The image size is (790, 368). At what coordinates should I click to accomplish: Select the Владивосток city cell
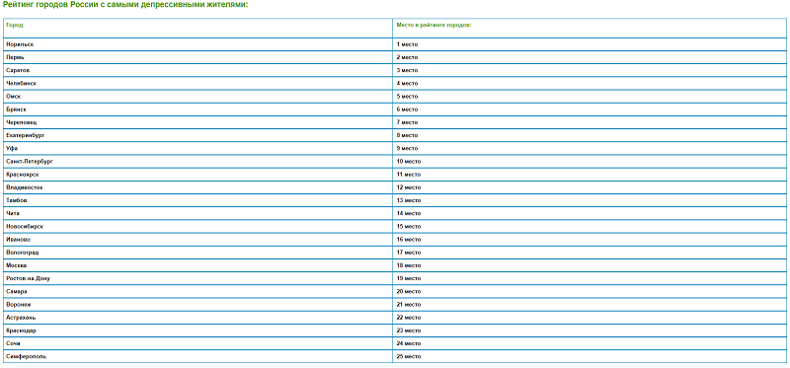[198, 187]
